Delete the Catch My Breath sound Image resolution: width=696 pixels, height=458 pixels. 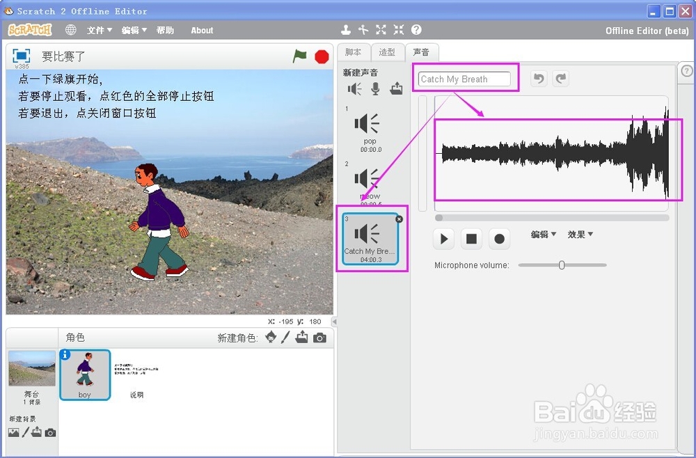(399, 219)
